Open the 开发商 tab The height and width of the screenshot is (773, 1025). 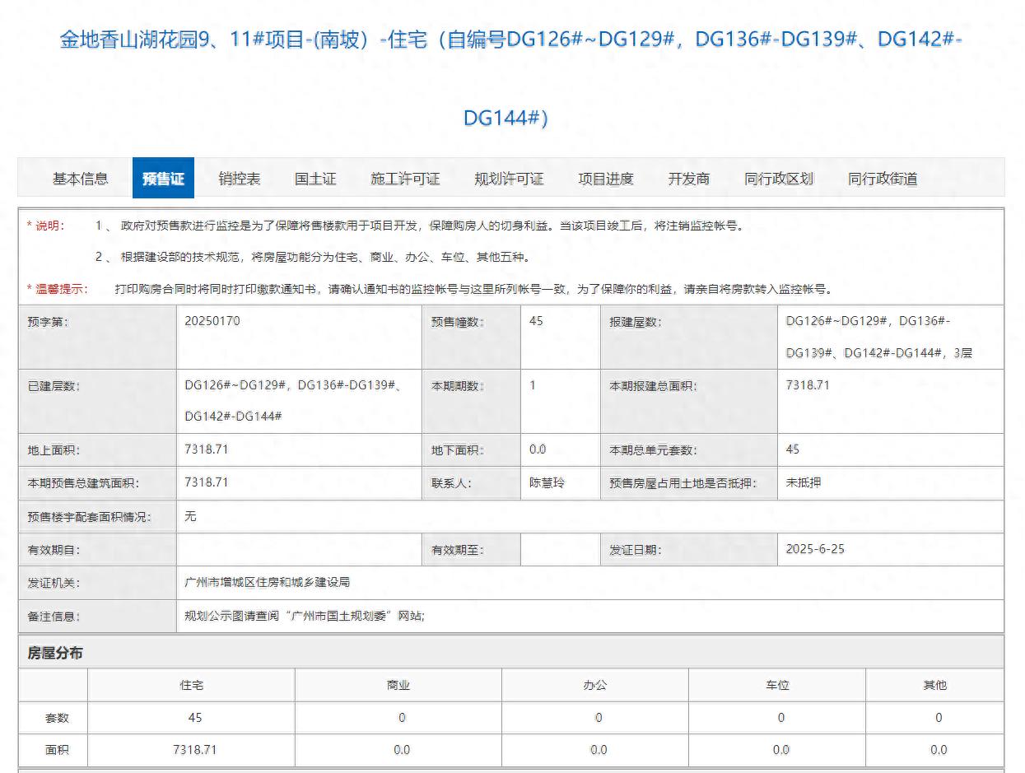[x=689, y=179]
